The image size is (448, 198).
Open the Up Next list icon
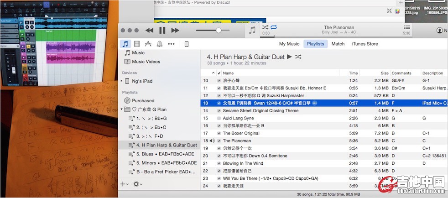(407, 28)
